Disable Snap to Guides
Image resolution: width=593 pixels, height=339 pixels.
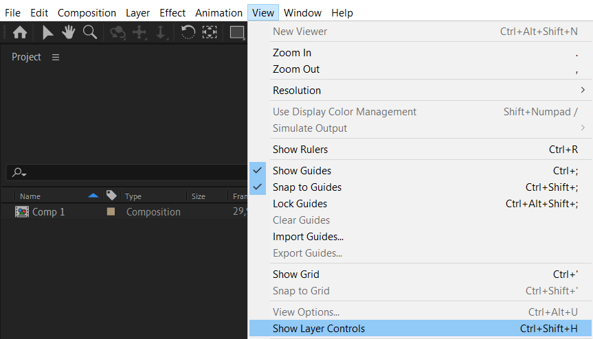pos(306,187)
